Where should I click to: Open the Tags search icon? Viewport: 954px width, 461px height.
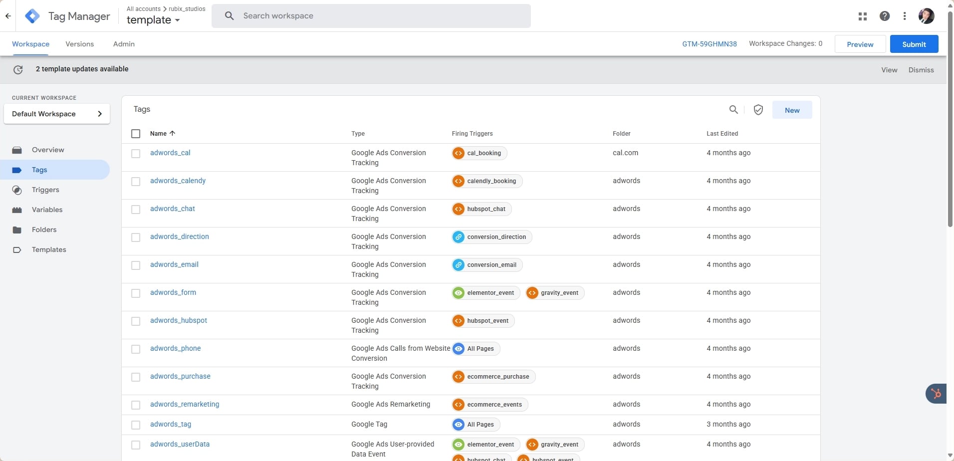pyautogui.click(x=734, y=109)
